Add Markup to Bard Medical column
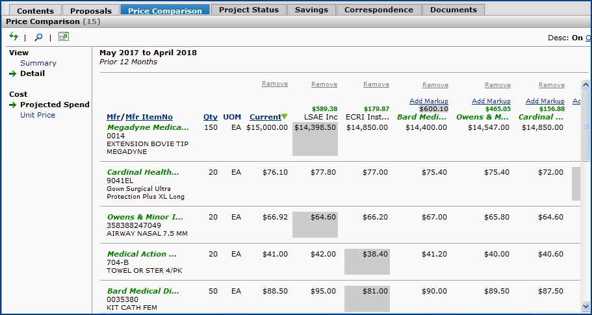Screen dimensions: 592x315 429,101
